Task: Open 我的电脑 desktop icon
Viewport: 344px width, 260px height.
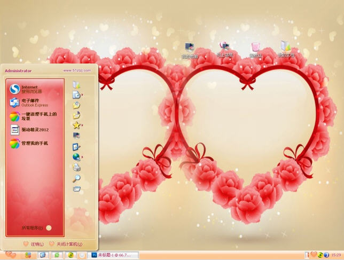Action: tap(190, 51)
